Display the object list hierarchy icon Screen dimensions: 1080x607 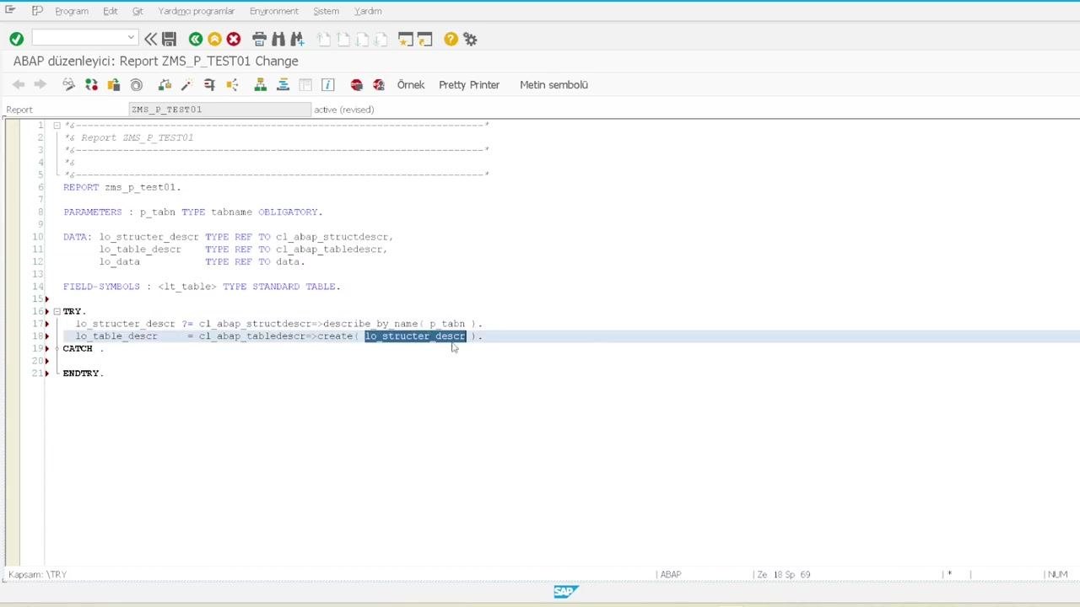[260, 84]
